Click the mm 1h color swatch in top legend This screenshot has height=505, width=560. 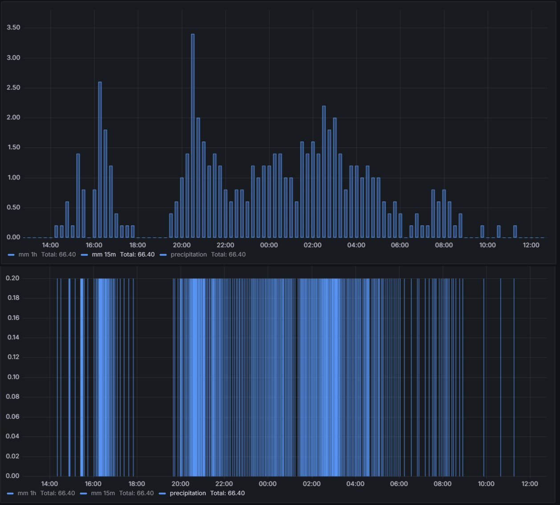pyautogui.click(x=11, y=255)
